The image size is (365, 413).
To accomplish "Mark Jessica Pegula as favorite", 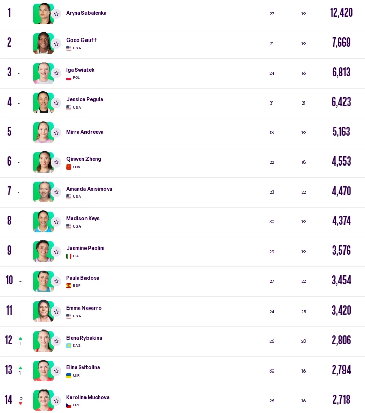I will 56,103.
